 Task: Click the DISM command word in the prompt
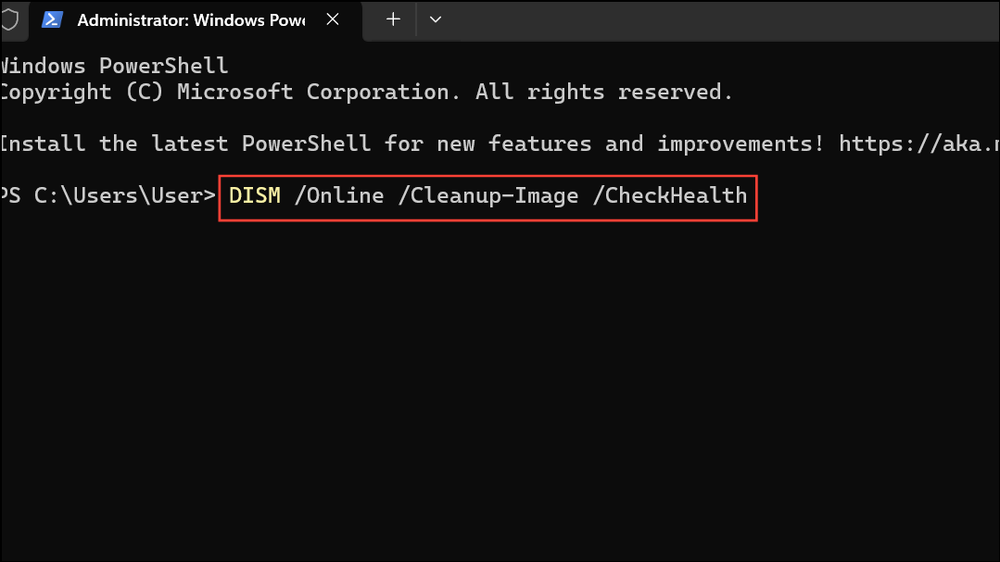click(255, 195)
